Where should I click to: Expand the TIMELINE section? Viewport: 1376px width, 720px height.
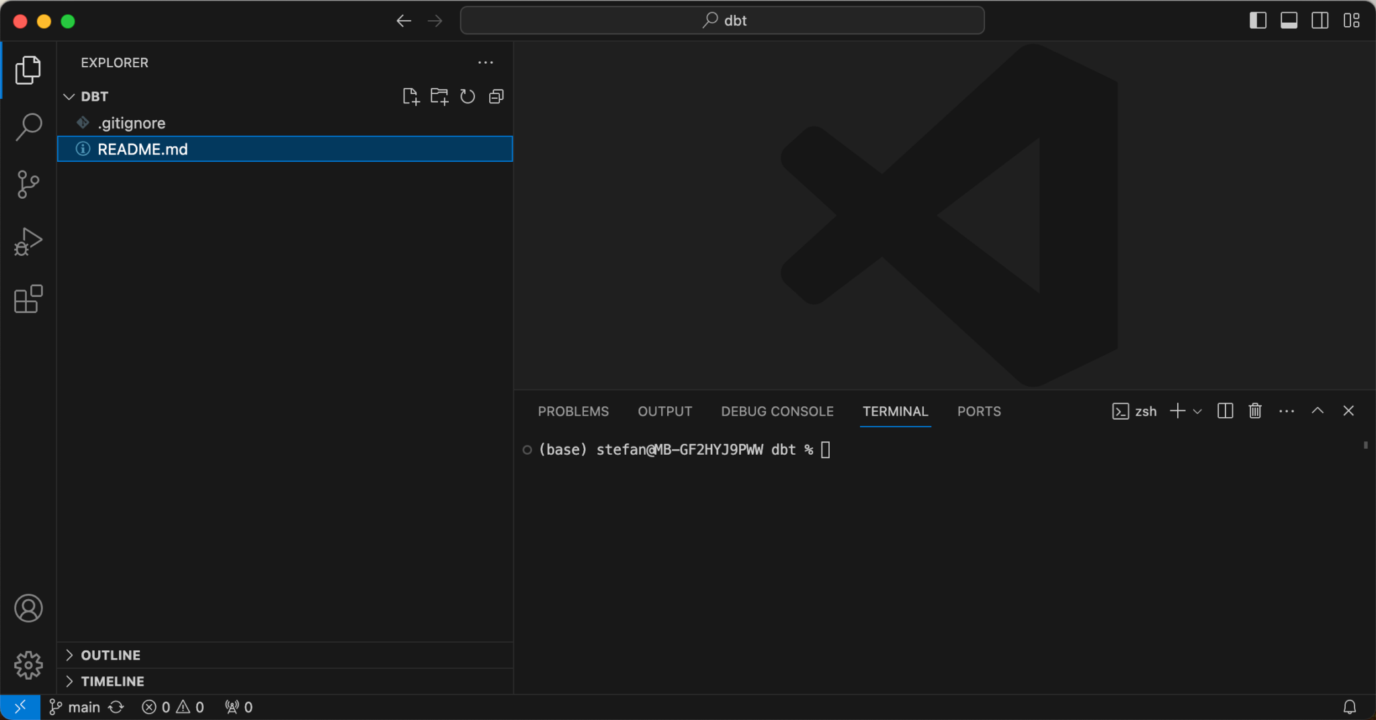click(x=112, y=681)
